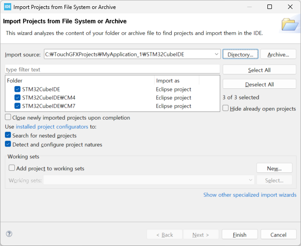Image resolution: width=301 pixels, height=246 pixels.
Task: Click the Next button
Action: [x=201, y=234]
